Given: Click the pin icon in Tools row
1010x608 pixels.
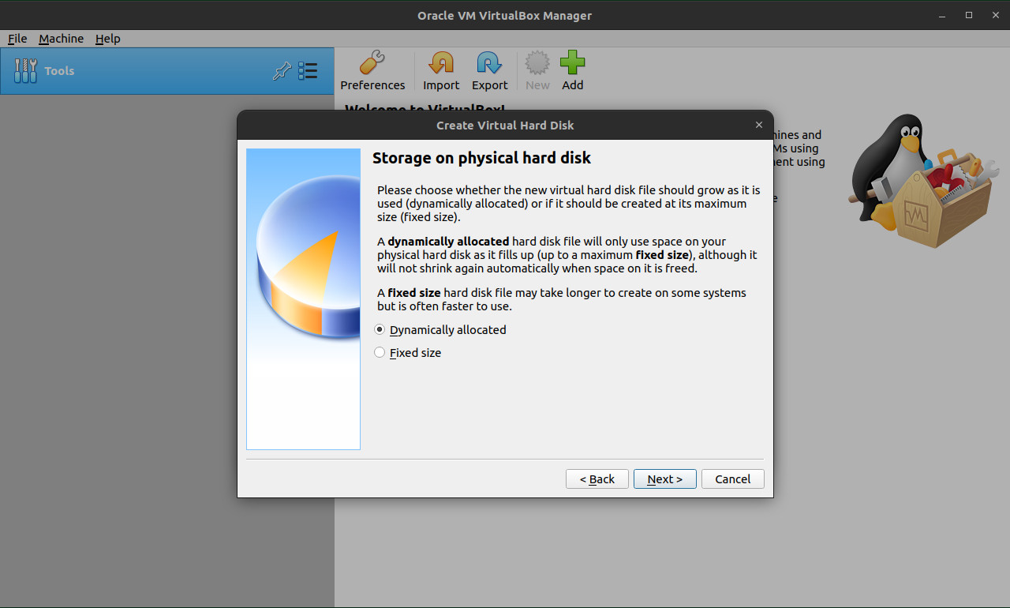Looking at the screenshot, I should click(x=282, y=71).
